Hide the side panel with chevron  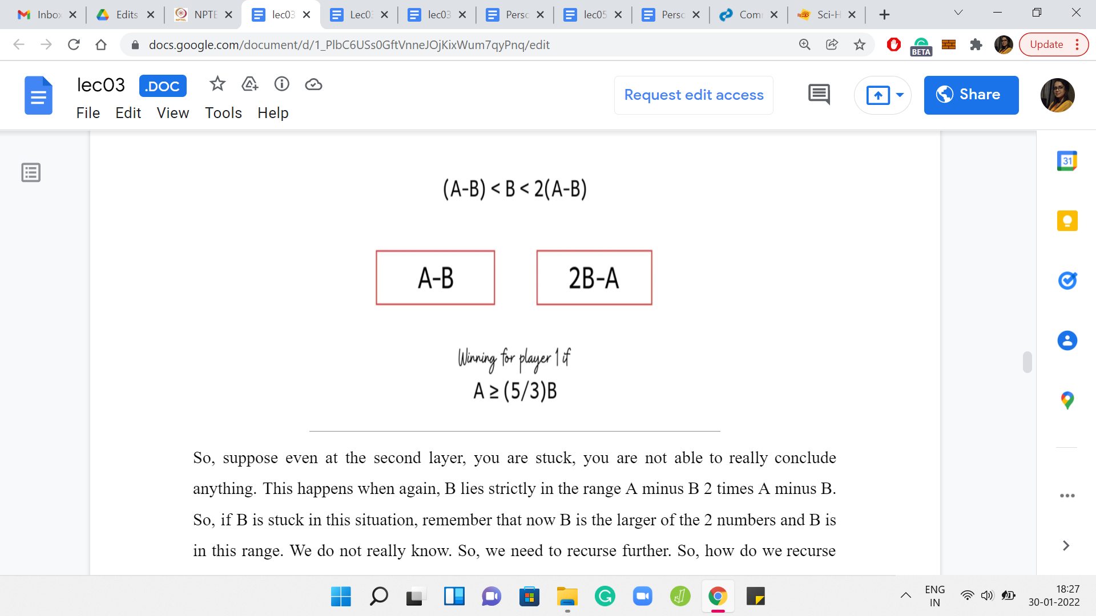pyautogui.click(x=1065, y=545)
